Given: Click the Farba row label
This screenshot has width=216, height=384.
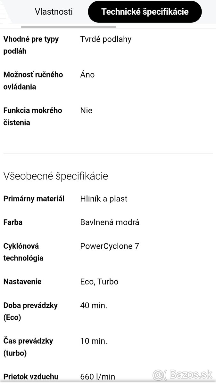Looking at the screenshot, I should coord(13,222).
